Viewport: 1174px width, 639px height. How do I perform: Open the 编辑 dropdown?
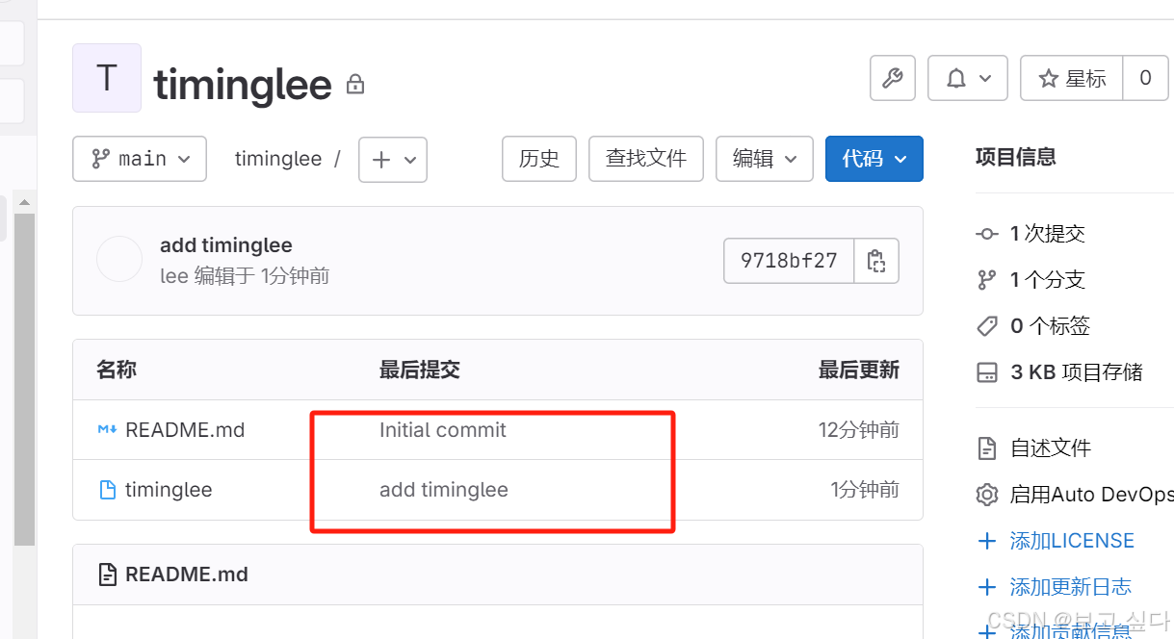[764, 158]
